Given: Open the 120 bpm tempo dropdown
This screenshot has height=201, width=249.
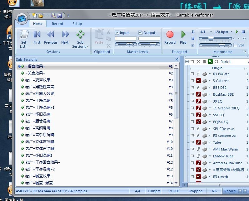Looking at the screenshot, I should [x=232, y=32].
